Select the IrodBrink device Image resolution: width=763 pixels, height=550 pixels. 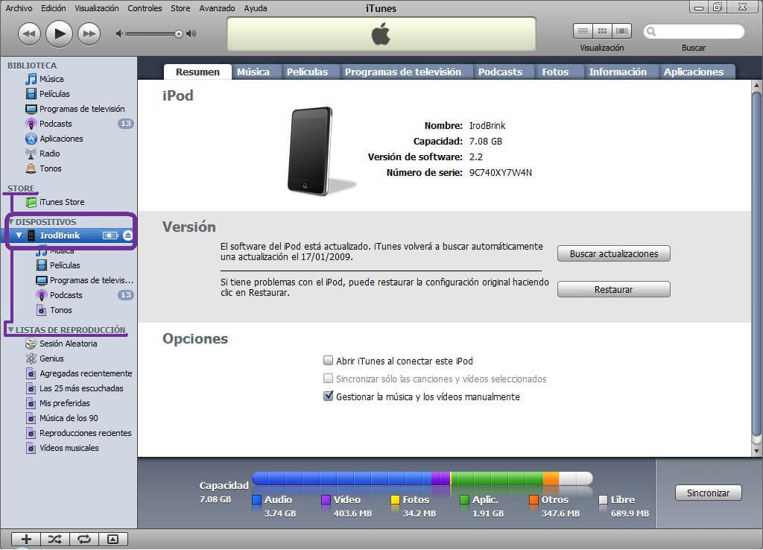click(x=60, y=236)
